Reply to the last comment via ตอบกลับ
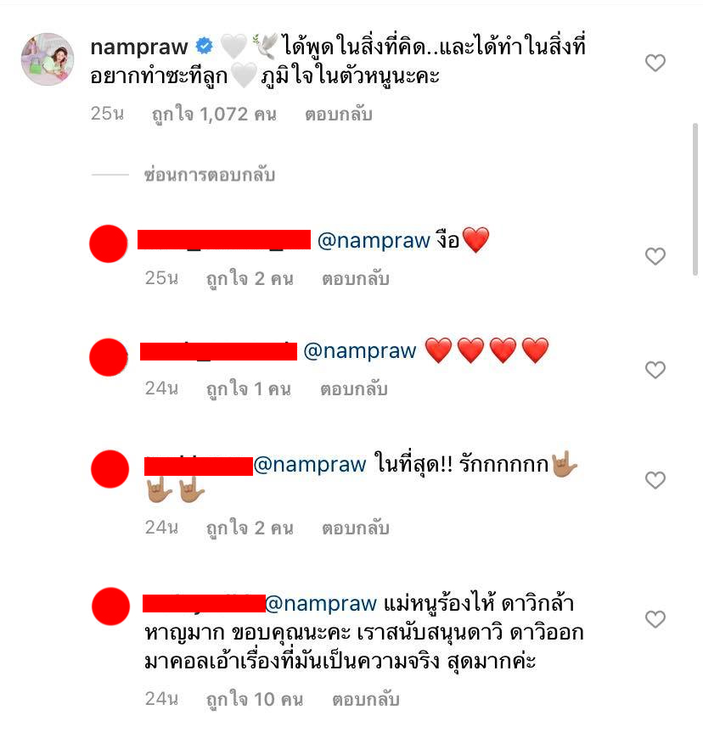This screenshot has height=732, width=703. coord(366,699)
